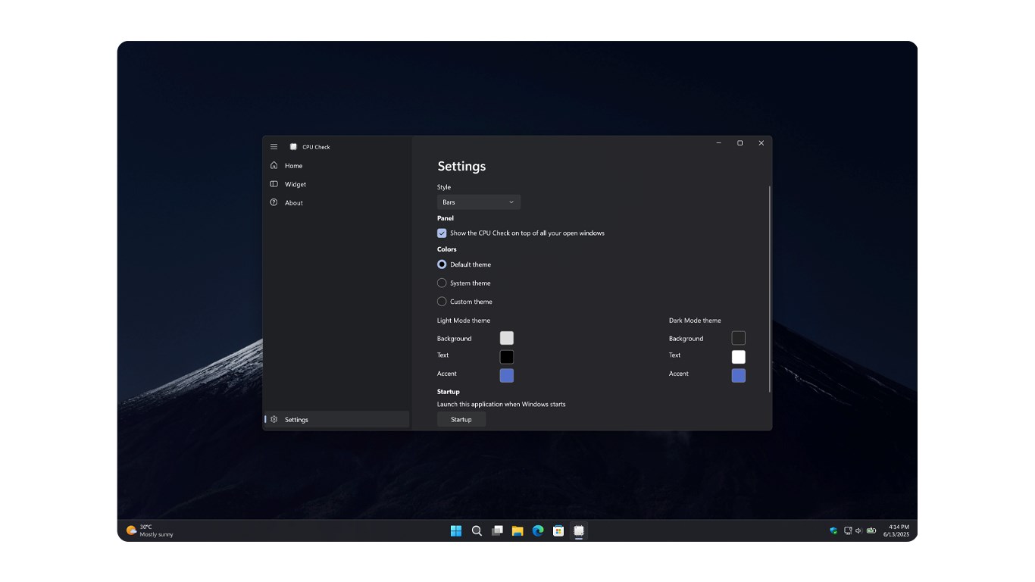Click the Widget icon in sidebar
Screen dimensions: 1035x582
click(274, 184)
